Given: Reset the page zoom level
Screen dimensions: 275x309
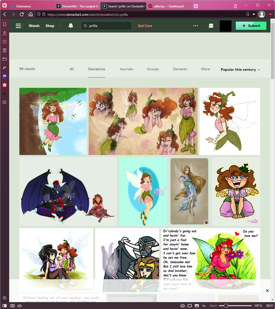Looking at the screenshot, I should tap(213, 306).
